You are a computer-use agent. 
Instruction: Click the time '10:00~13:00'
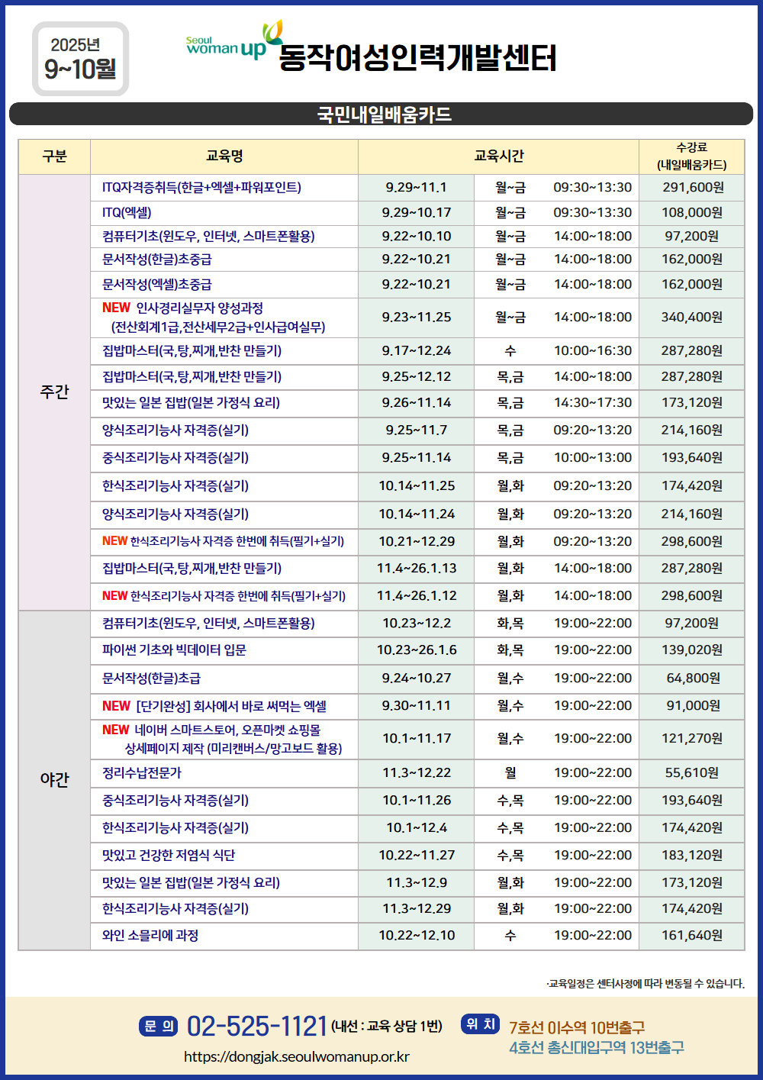point(593,458)
